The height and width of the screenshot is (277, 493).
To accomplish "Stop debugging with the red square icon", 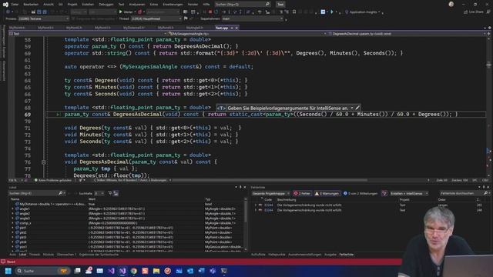I will click(x=210, y=12).
